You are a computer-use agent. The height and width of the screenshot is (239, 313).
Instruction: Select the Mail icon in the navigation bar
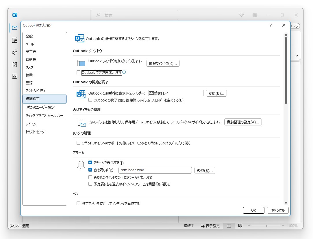pyautogui.click(x=14, y=28)
